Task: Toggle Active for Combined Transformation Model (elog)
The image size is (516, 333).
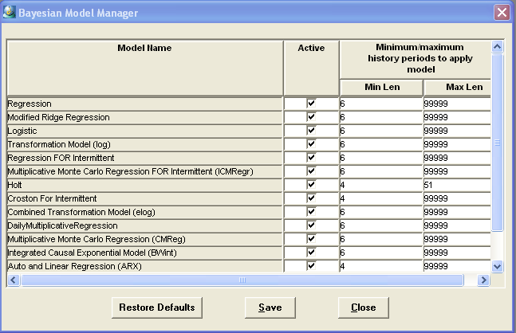Action: (311, 212)
